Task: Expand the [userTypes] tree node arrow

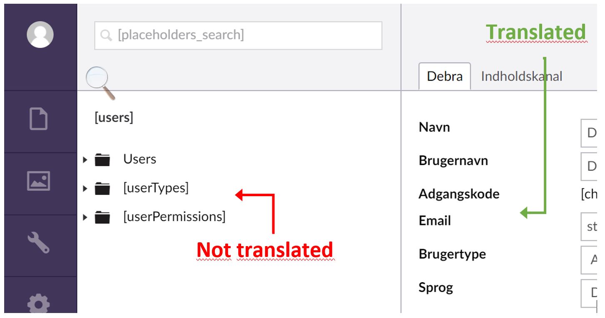Action: (85, 189)
